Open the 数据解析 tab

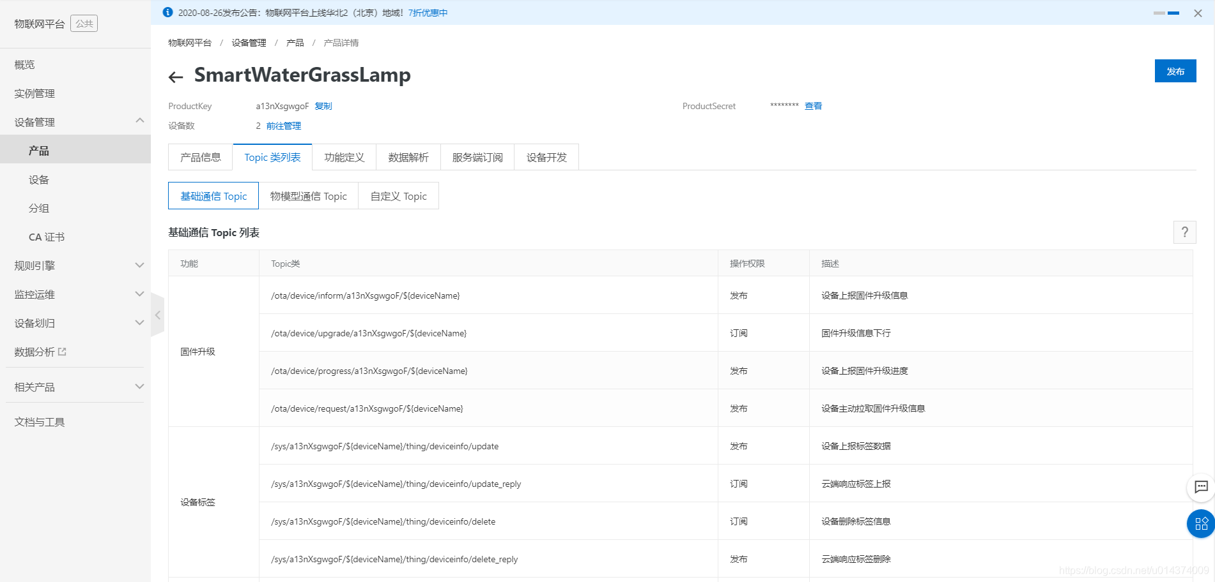tap(408, 157)
